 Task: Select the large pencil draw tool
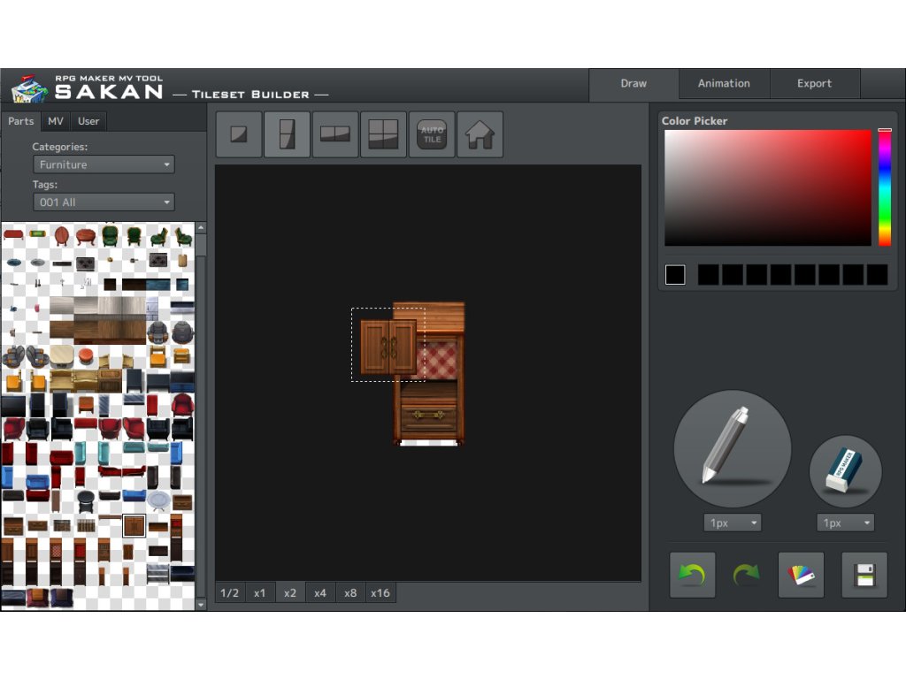click(x=732, y=448)
